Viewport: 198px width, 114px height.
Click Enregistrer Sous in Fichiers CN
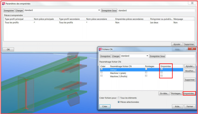157,56
